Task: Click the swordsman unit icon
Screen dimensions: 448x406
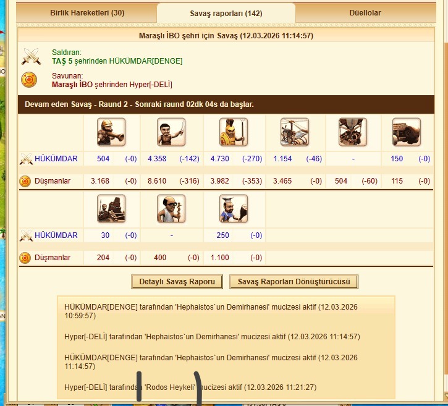Action: (x=171, y=132)
